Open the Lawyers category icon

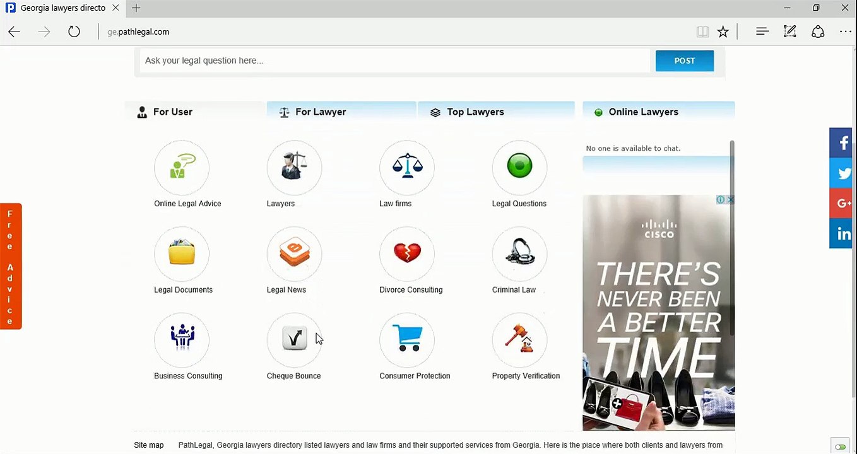point(294,168)
